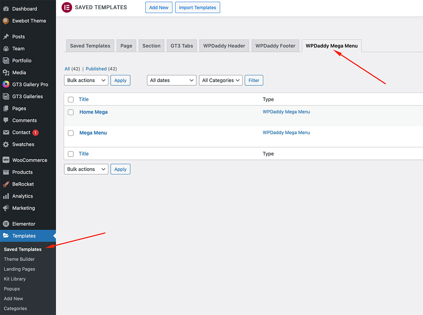Viewport: 423px width, 315px height.
Task: Click the All (42) filter link
Action: coord(72,69)
